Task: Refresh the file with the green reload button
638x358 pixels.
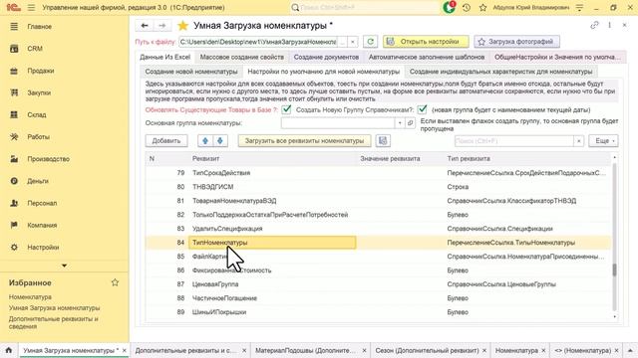Action: point(370,42)
